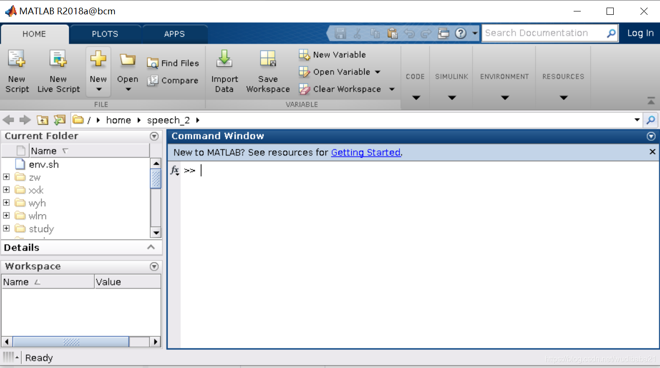660x368 pixels.
Task: Click the address bar search magnifier icon
Action: pyautogui.click(x=650, y=120)
